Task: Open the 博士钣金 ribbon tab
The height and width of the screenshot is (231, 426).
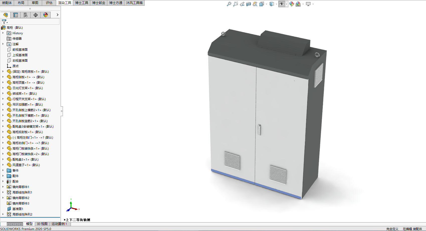Action: point(98,3)
